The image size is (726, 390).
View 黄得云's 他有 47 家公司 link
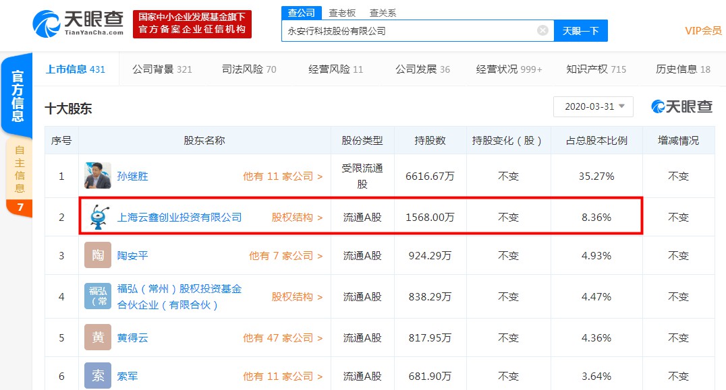tap(283, 337)
